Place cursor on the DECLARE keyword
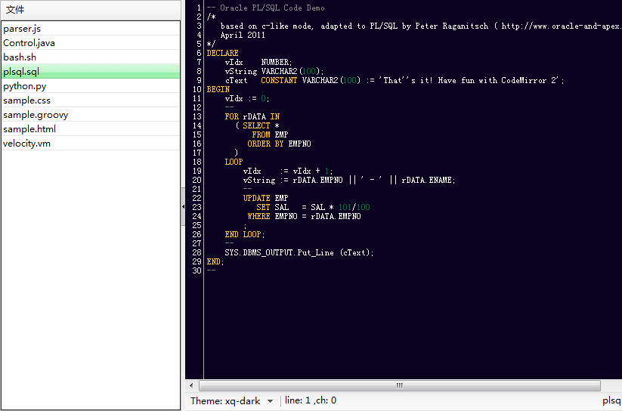622x411 pixels. [222, 53]
